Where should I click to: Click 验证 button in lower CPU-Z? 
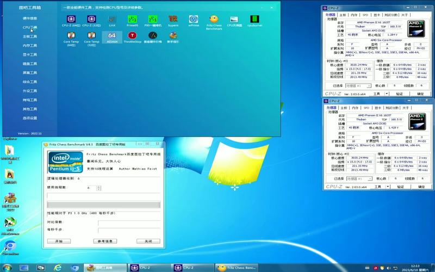pos(400,187)
